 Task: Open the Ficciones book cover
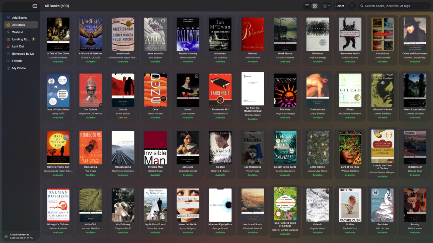coord(285,90)
